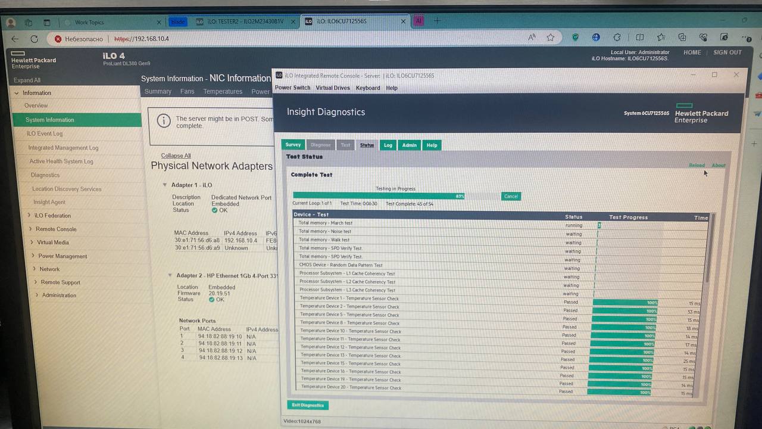This screenshot has width=762, height=429.
Task: Open the split screen icon in toolbar
Action: click(x=640, y=37)
